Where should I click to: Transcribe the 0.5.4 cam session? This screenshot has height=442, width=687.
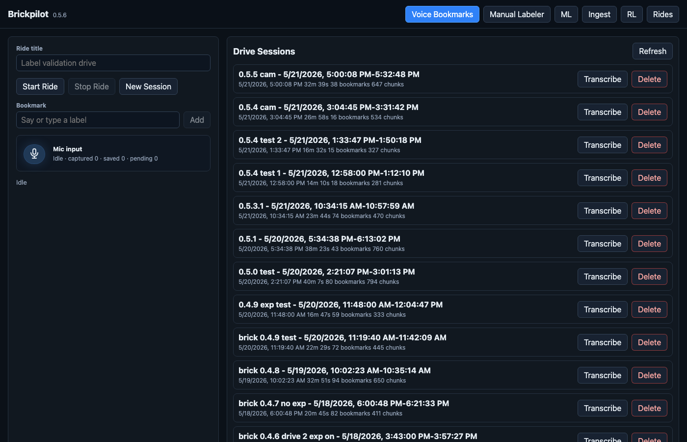click(603, 112)
